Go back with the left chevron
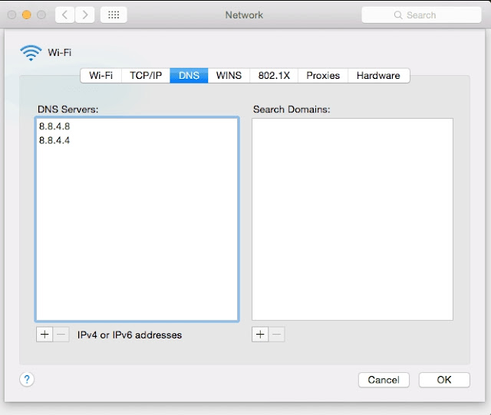 (64, 15)
